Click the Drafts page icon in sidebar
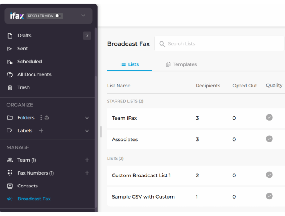Viewport: 285px width, 216px height. coord(10,36)
